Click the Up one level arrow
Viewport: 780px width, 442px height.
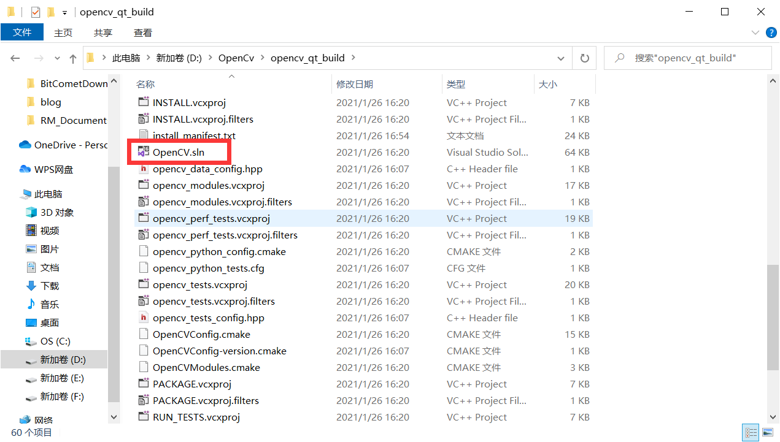pyautogui.click(x=73, y=58)
